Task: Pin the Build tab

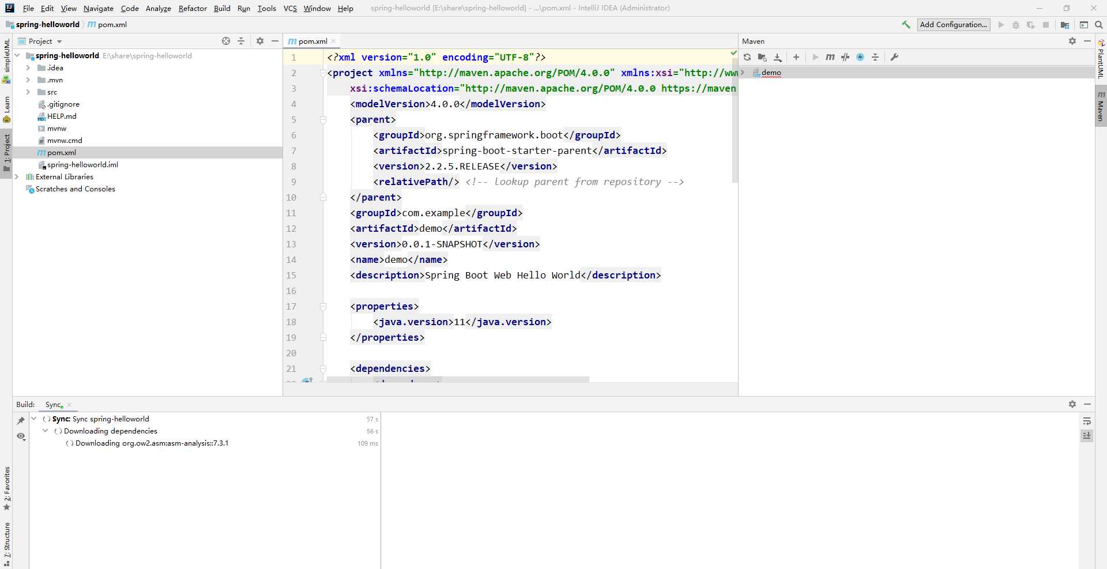Action: (x=21, y=421)
